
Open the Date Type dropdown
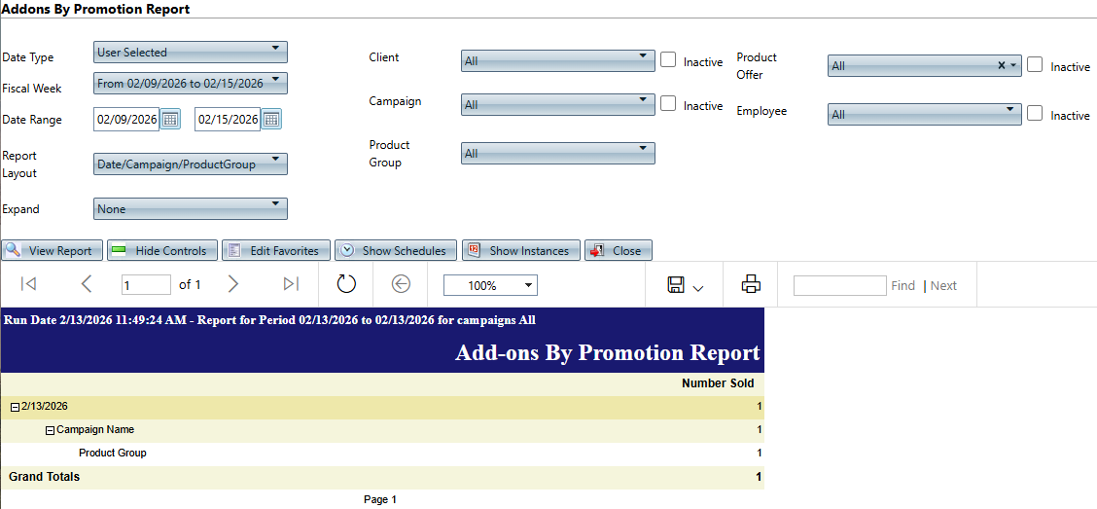[x=191, y=52]
